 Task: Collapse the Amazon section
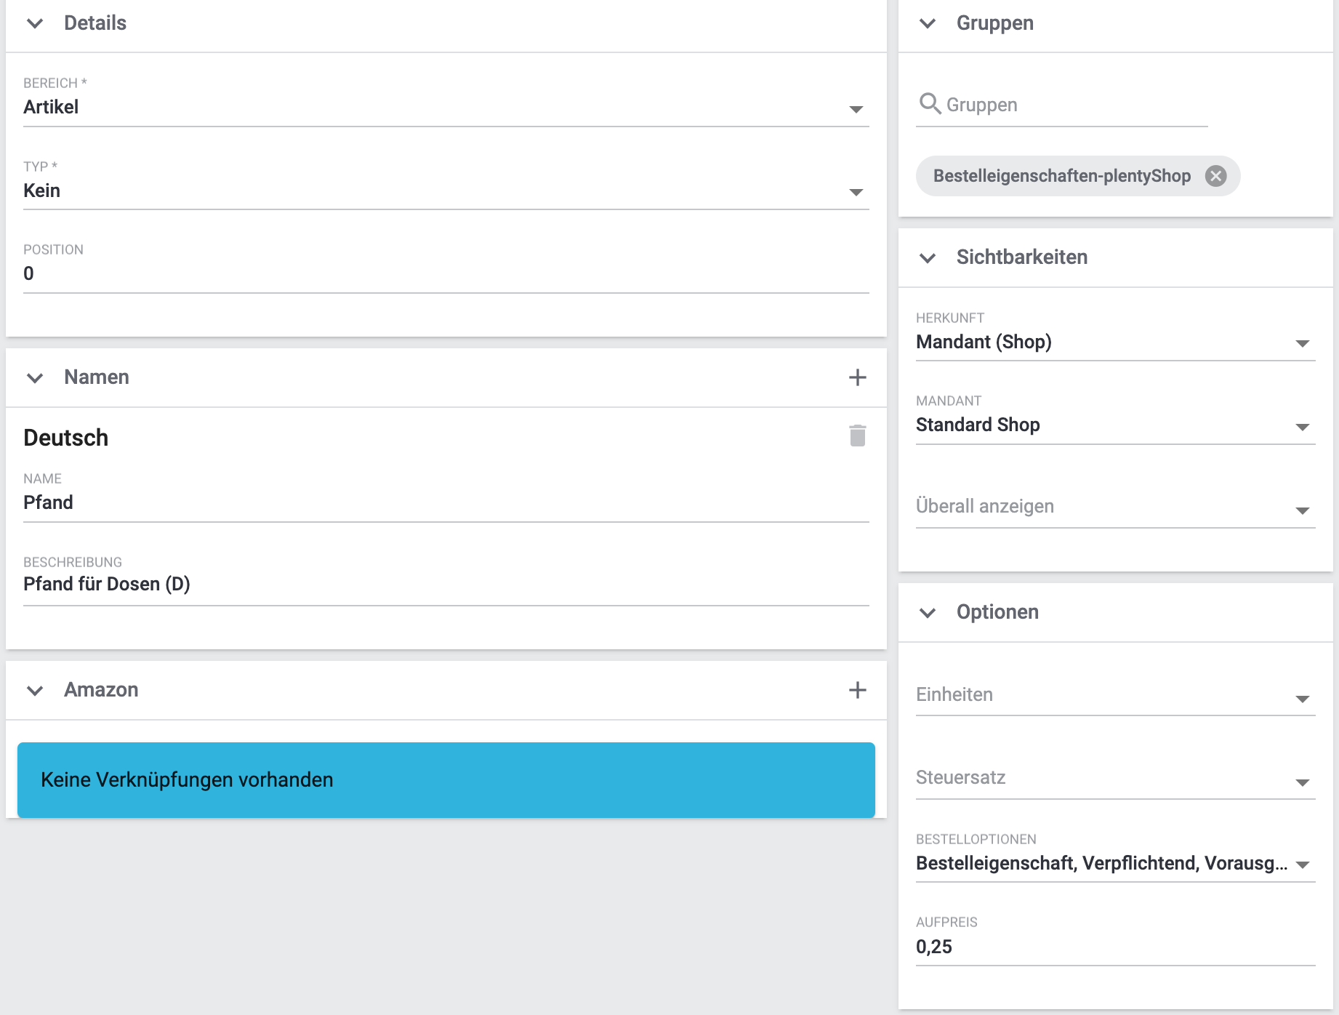(35, 690)
